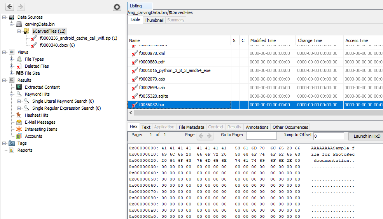The height and width of the screenshot is (219, 383).
Task: Expand Single Literal Keyword Search node
Action: [x=19, y=101]
